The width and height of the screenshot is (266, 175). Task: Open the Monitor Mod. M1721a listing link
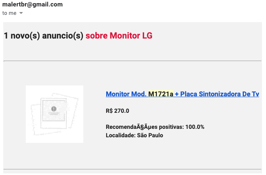pos(182,94)
